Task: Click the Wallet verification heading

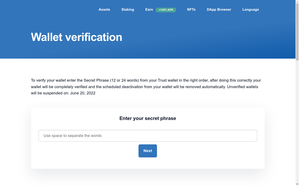Action: 76,37
